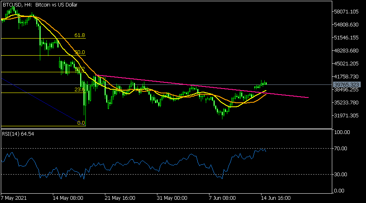Click the 45021.205 price axis label

346,64
